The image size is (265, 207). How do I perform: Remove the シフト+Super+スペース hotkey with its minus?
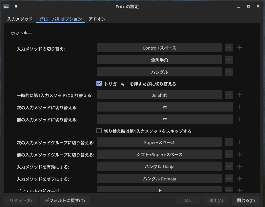coord(229,154)
